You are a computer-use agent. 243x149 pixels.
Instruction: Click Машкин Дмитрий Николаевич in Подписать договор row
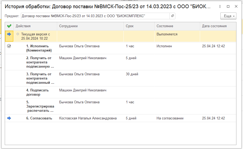[83, 90]
